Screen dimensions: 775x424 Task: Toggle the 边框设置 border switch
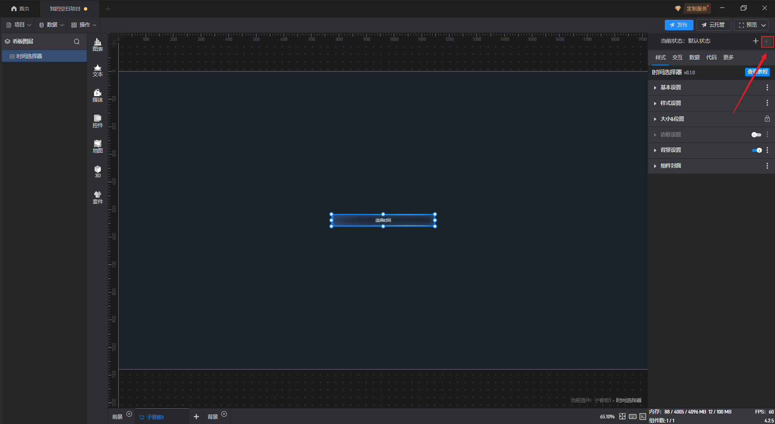(x=756, y=134)
